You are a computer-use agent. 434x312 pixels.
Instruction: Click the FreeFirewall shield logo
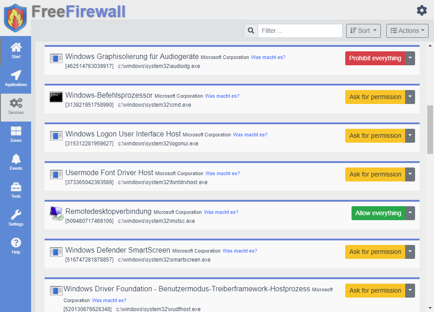(x=15, y=18)
